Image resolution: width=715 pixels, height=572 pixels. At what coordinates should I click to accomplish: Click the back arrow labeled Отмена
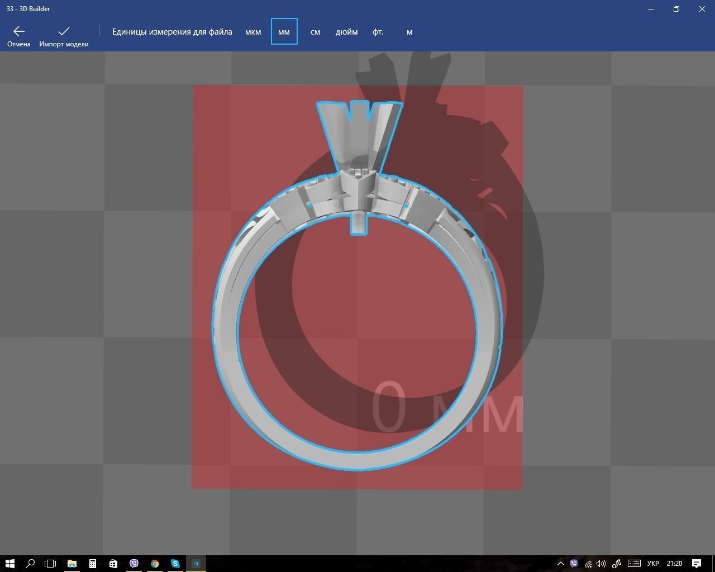[19, 36]
